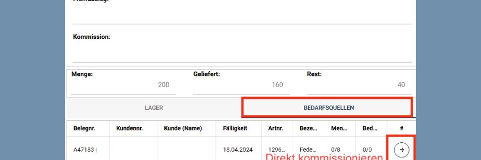Click the arrow icon in row A47183
481x160 pixels.
coord(402,150)
